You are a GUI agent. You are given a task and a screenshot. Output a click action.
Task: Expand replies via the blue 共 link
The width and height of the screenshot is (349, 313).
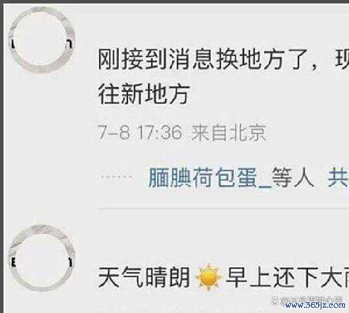pyautogui.click(x=338, y=178)
